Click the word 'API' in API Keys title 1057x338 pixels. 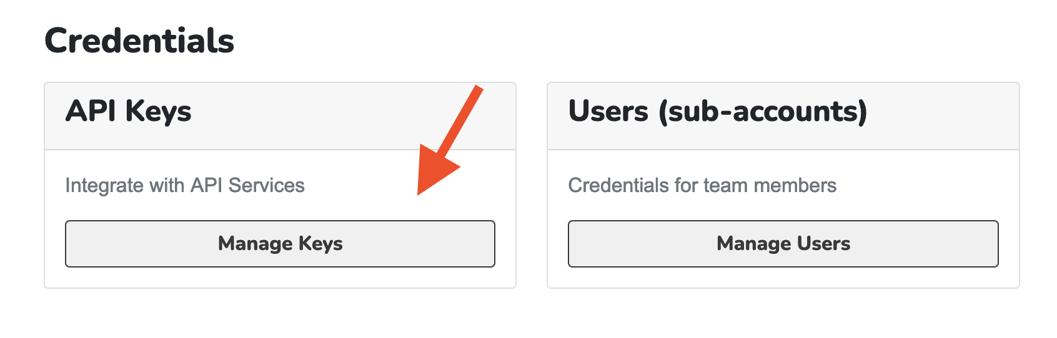[x=91, y=112]
